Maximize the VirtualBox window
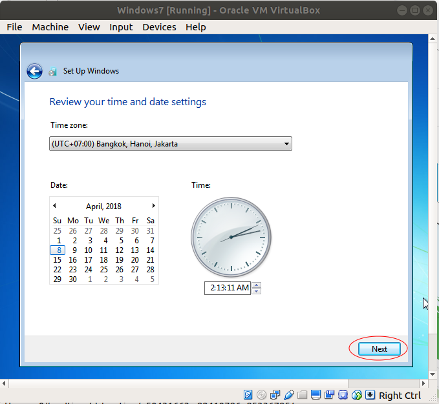This screenshot has width=439, height=404. click(x=415, y=10)
